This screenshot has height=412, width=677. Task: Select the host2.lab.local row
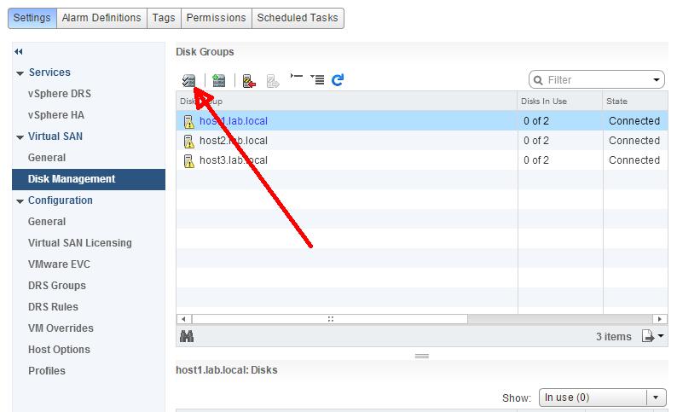coord(422,141)
